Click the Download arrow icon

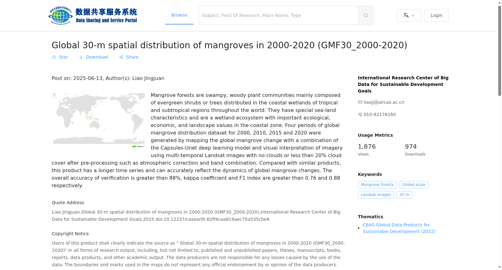81,57
